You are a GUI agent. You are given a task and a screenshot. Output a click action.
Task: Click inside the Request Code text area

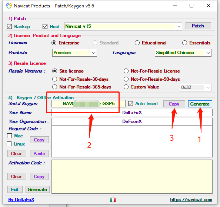[x=132, y=141]
